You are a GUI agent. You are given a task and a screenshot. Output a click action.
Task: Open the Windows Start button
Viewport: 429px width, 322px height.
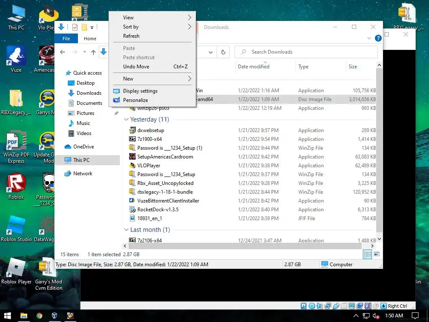coord(8,316)
